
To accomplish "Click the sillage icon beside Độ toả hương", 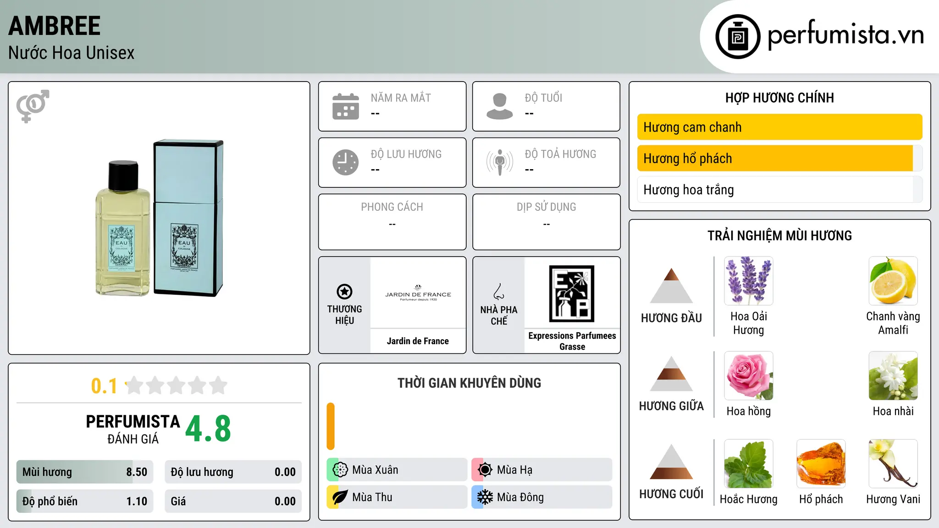I will (500, 162).
